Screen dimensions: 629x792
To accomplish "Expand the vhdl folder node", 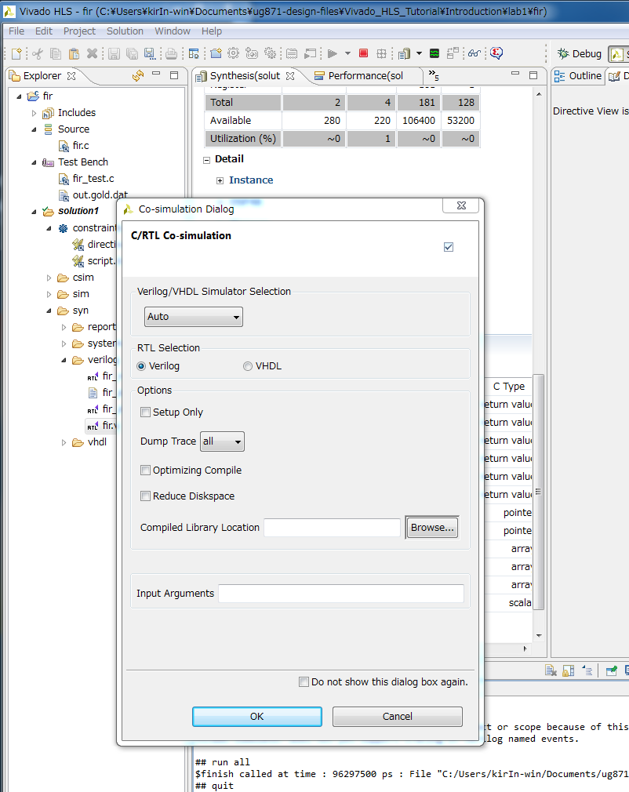I will click(x=64, y=442).
